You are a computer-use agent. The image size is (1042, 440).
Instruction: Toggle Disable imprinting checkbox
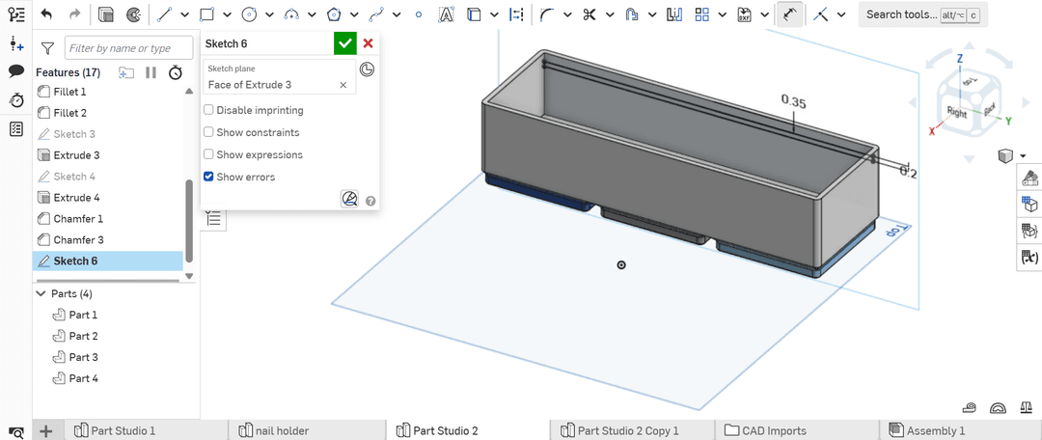coord(208,110)
